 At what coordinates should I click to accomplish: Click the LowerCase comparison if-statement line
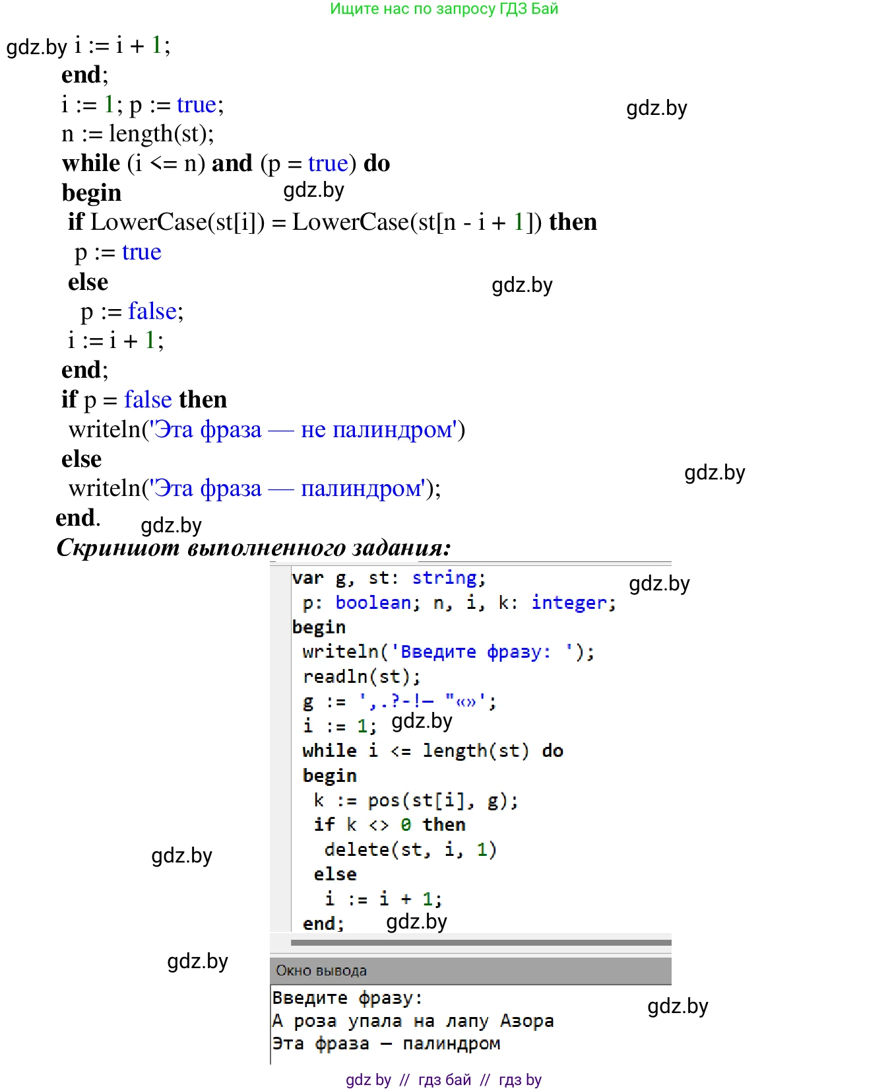click(x=332, y=222)
